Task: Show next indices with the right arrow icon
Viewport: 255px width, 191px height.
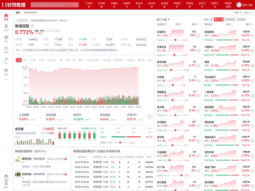Action: [150, 117]
